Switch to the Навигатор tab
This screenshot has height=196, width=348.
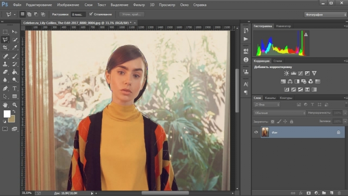(283, 26)
